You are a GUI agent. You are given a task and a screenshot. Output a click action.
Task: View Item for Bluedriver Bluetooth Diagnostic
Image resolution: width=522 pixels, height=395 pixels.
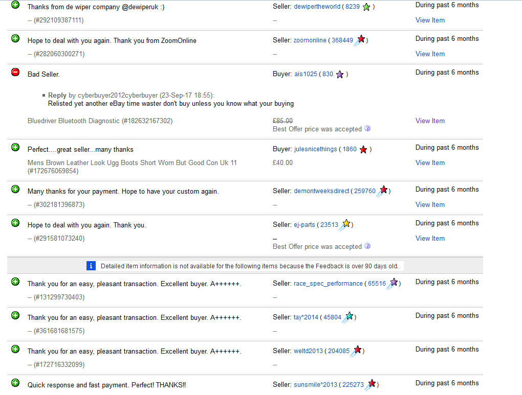coord(430,121)
